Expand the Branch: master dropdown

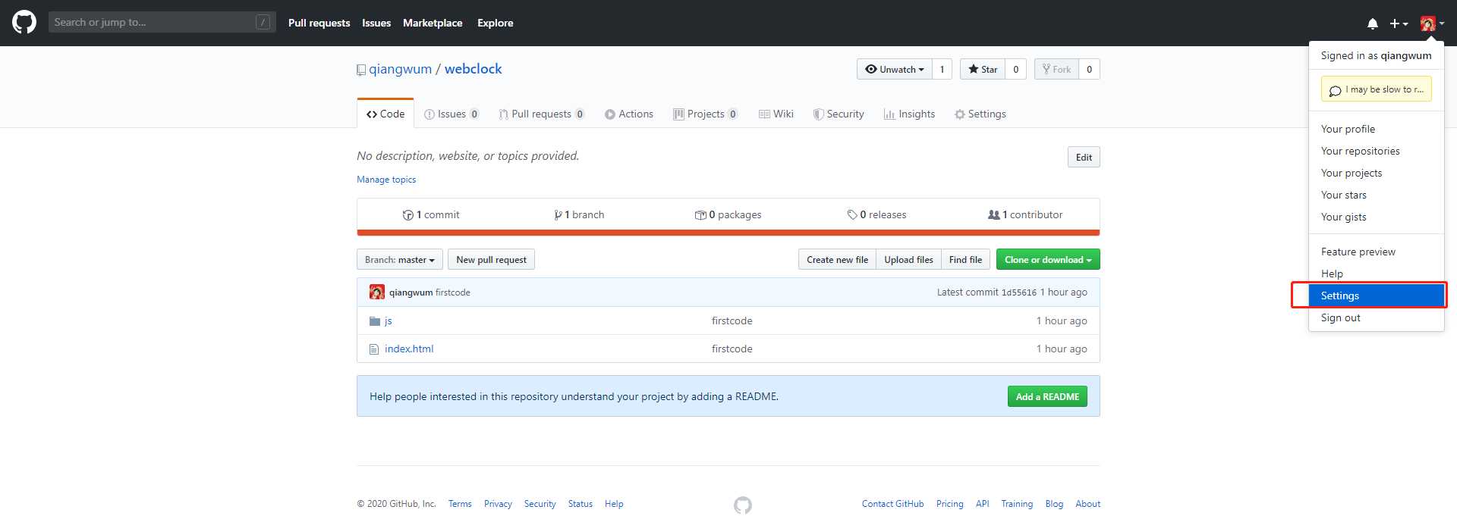[x=400, y=259]
